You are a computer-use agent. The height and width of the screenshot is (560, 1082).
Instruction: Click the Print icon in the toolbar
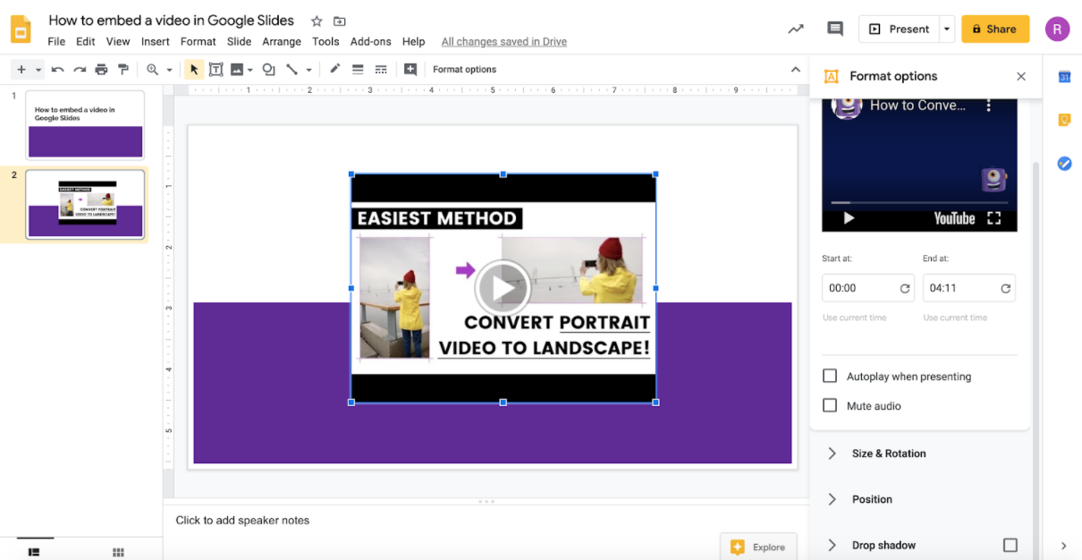[x=101, y=70]
